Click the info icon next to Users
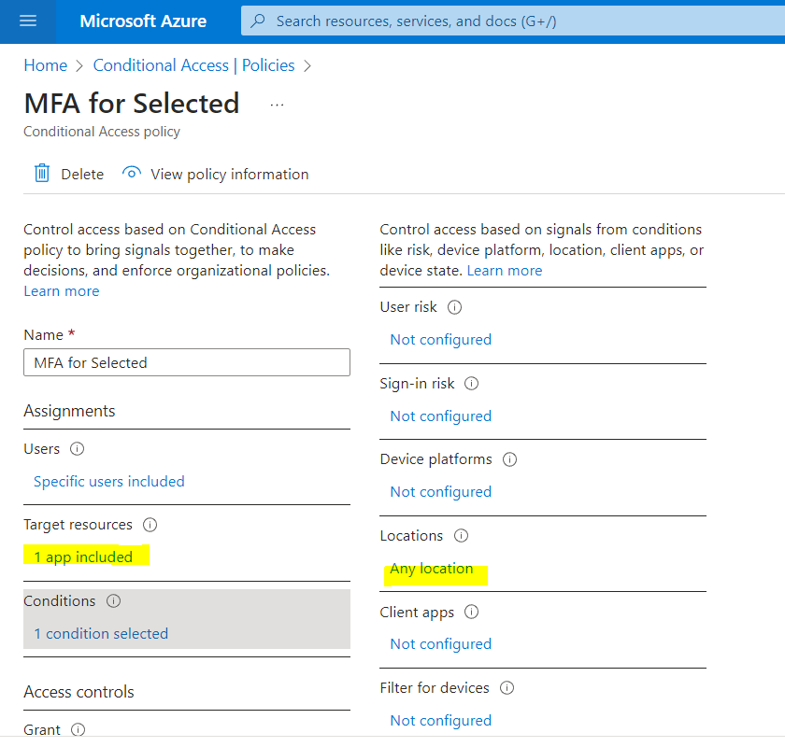 pyautogui.click(x=77, y=449)
